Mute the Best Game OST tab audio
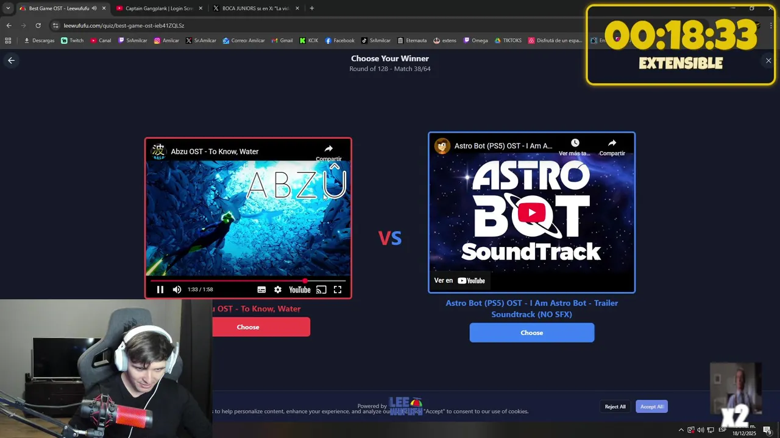 [x=94, y=9]
